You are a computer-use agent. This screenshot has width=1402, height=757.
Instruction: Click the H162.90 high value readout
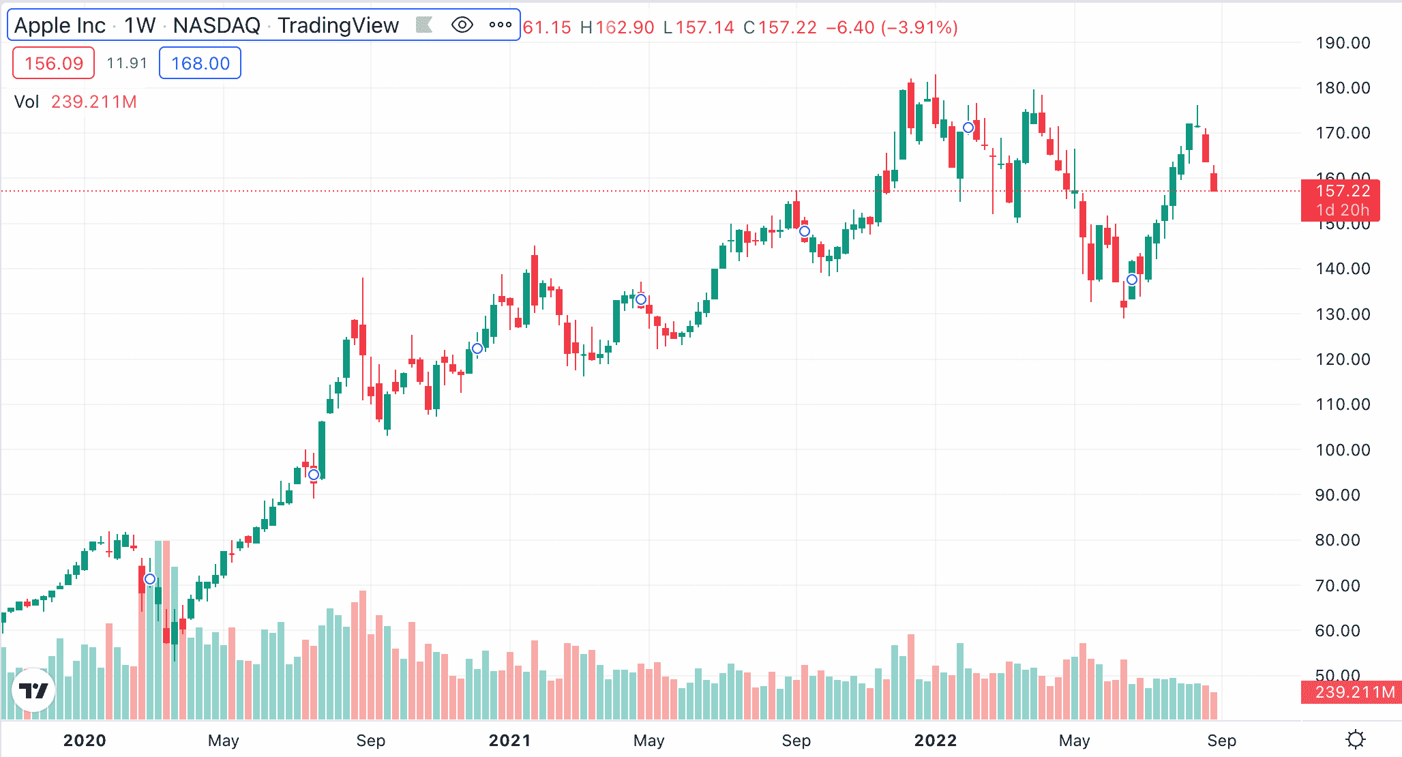617,27
